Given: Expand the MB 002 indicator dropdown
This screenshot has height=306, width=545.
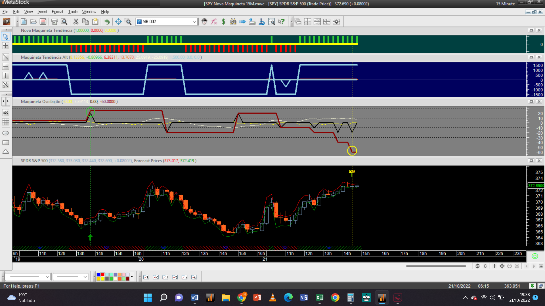Looking at the screenshot, I should [x=194, y=22].
